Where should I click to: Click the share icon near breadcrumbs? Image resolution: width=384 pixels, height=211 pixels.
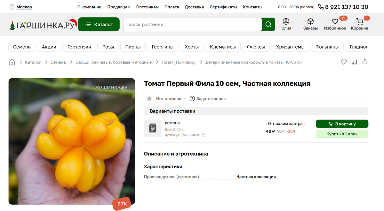365,62
